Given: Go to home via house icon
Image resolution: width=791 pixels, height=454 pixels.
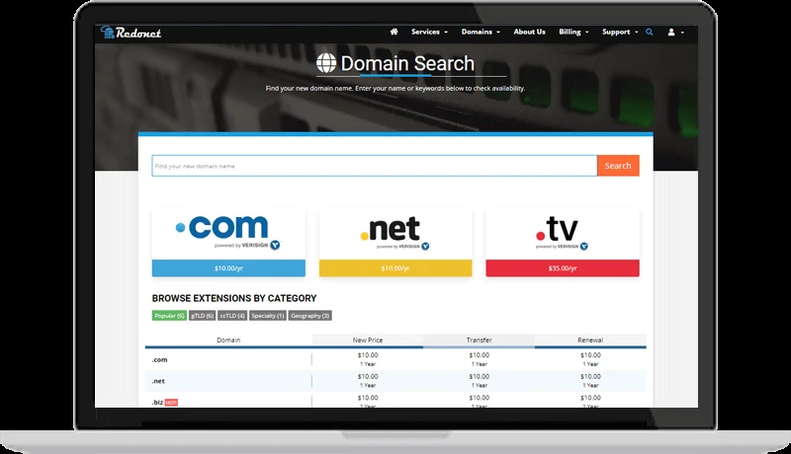Looking at the screenshot, I should click(394, 32).
